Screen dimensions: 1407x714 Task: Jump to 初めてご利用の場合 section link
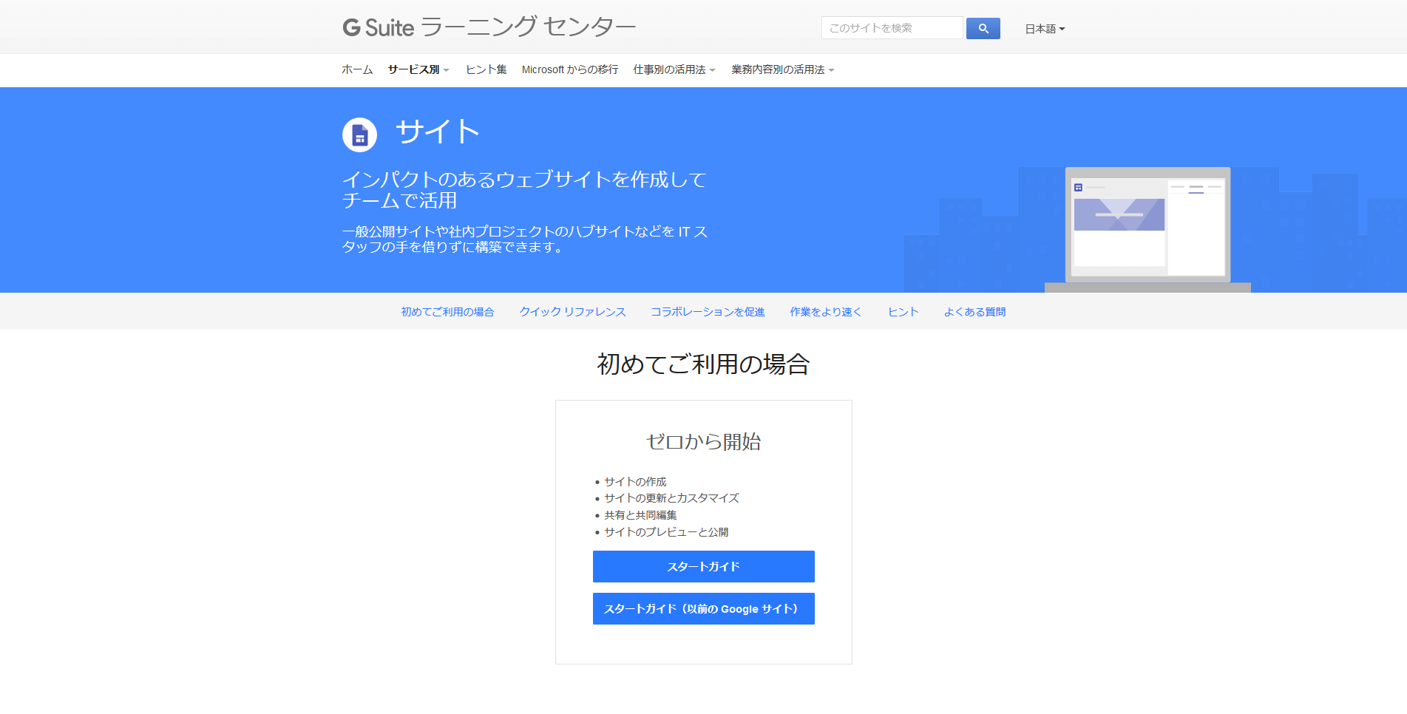point(447,312)
